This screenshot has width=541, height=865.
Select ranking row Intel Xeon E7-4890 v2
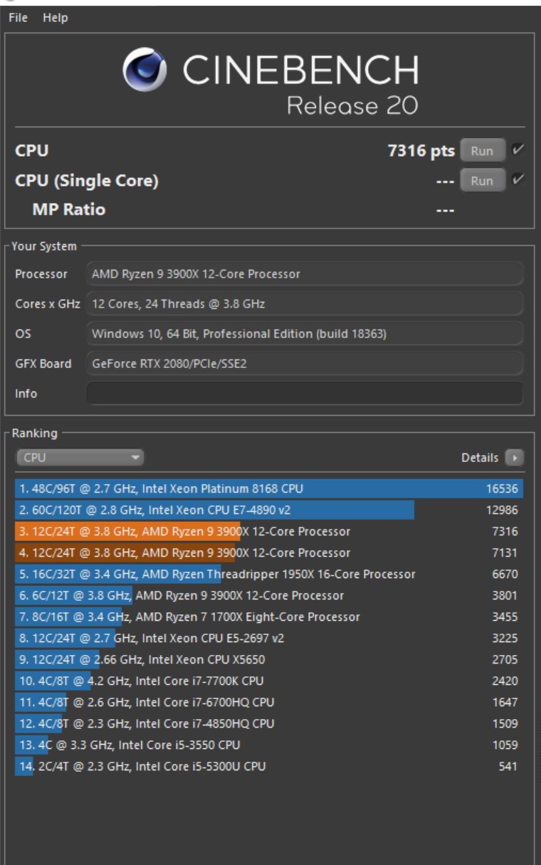(x=269, y=510)
